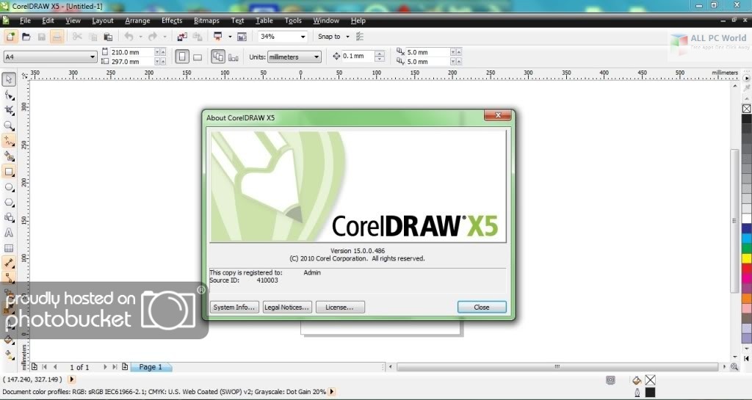Select the Connector tool

9,277
